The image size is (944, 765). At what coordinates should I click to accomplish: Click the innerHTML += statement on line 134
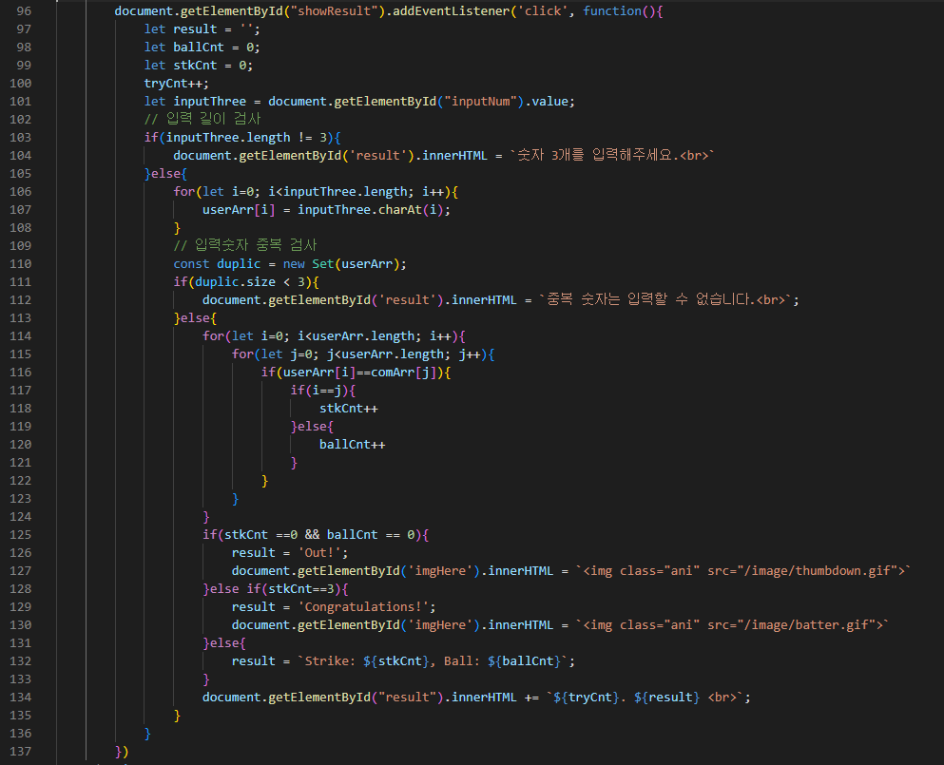click(x=477, y=697)
